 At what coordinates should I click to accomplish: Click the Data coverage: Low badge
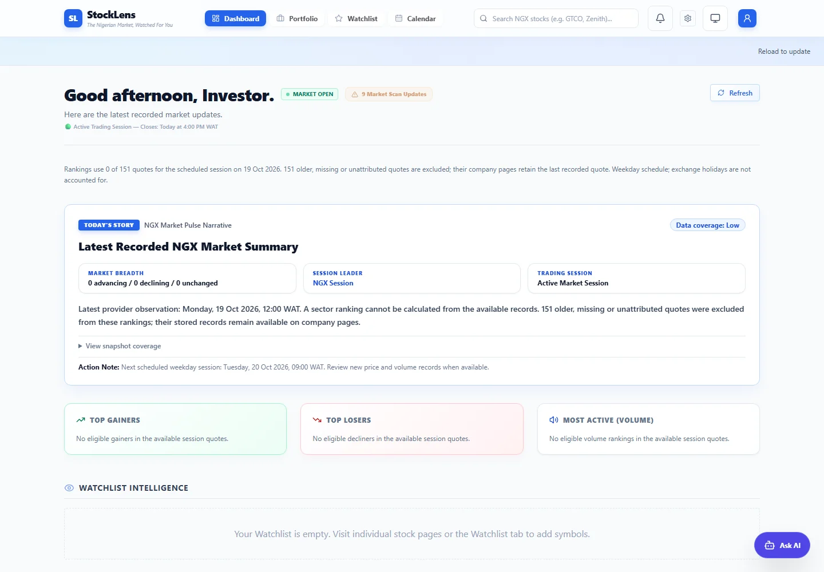coord(707,225)
